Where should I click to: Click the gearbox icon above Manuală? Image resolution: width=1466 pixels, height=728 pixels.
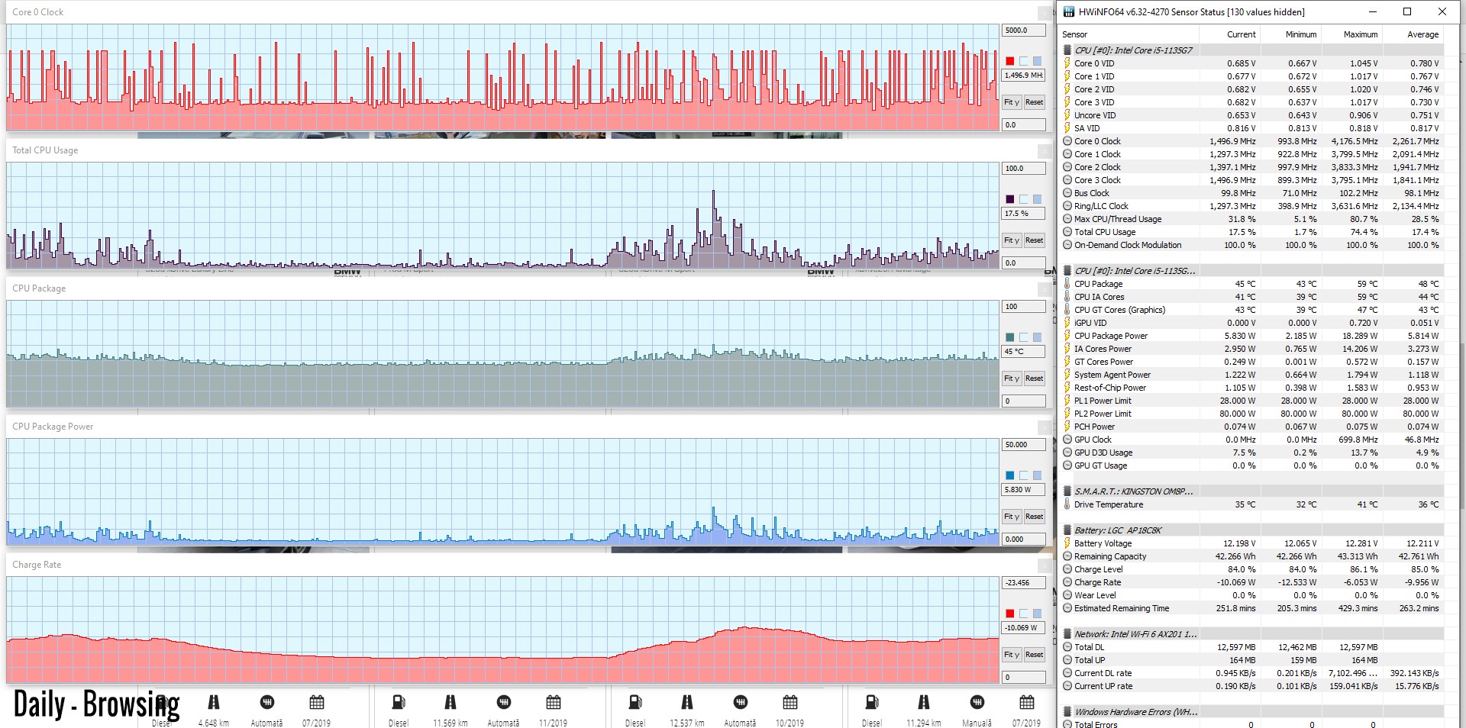pyautogui.click(x=977, y=702)
